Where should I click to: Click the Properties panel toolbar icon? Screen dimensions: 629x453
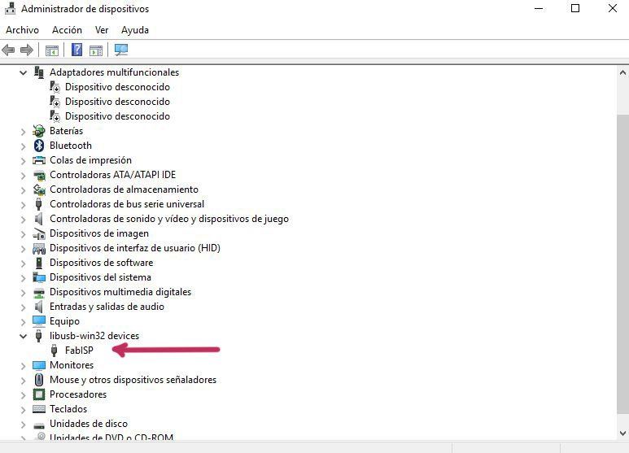[x=96, y=50]
